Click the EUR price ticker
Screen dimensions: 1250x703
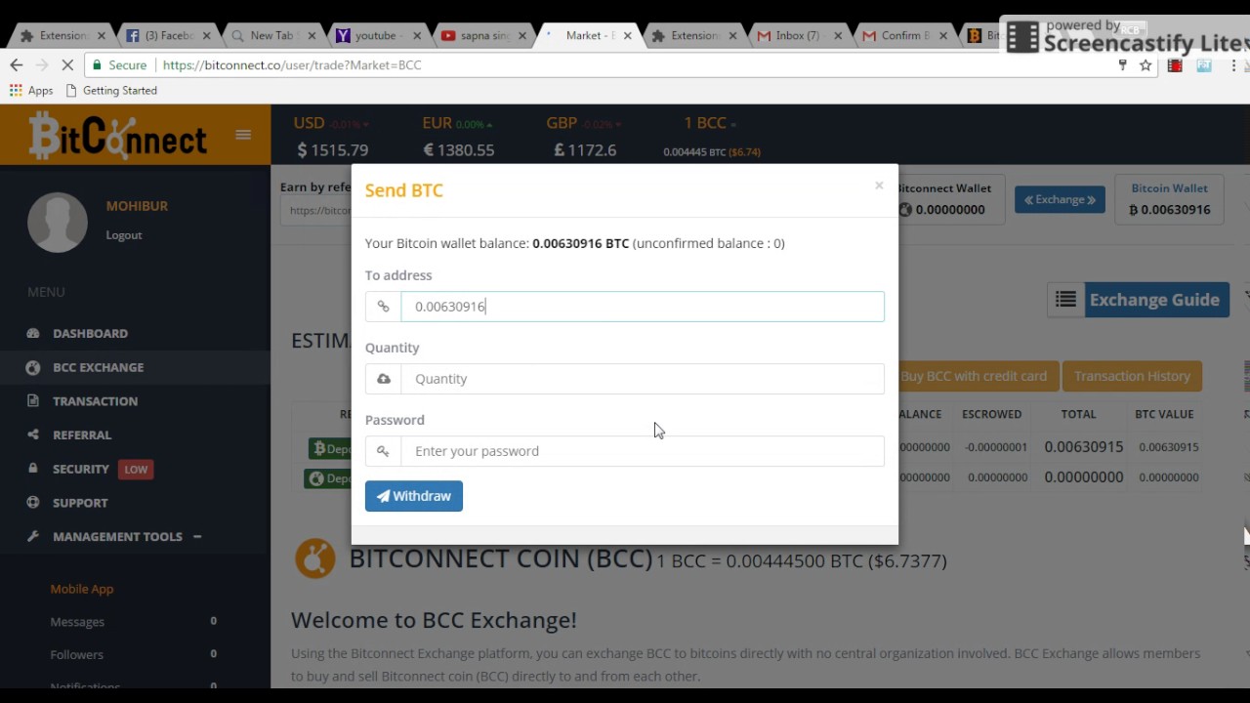[x=458, y=137]
